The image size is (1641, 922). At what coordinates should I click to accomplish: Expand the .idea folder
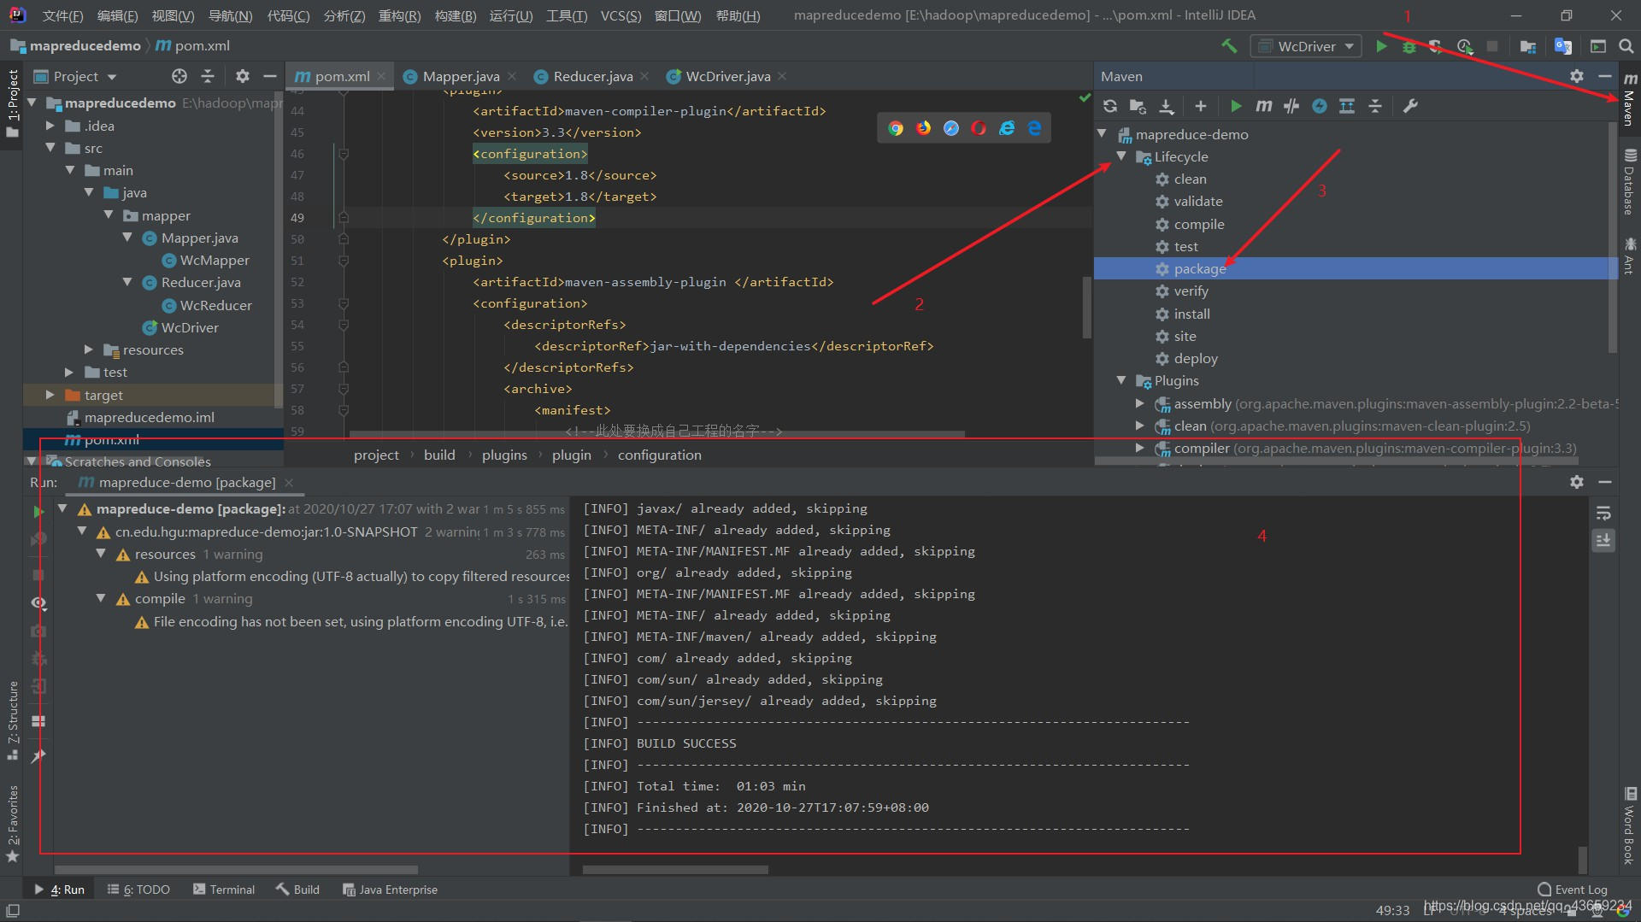pyautogui.click(x=50, y=126)
